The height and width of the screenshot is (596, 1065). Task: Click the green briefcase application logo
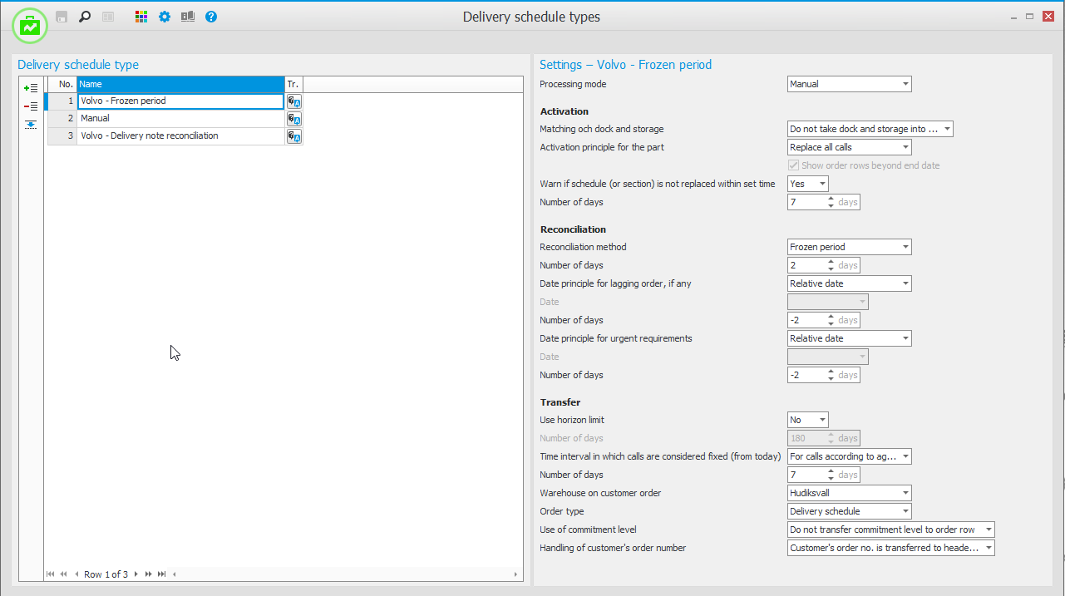point(30,27)
